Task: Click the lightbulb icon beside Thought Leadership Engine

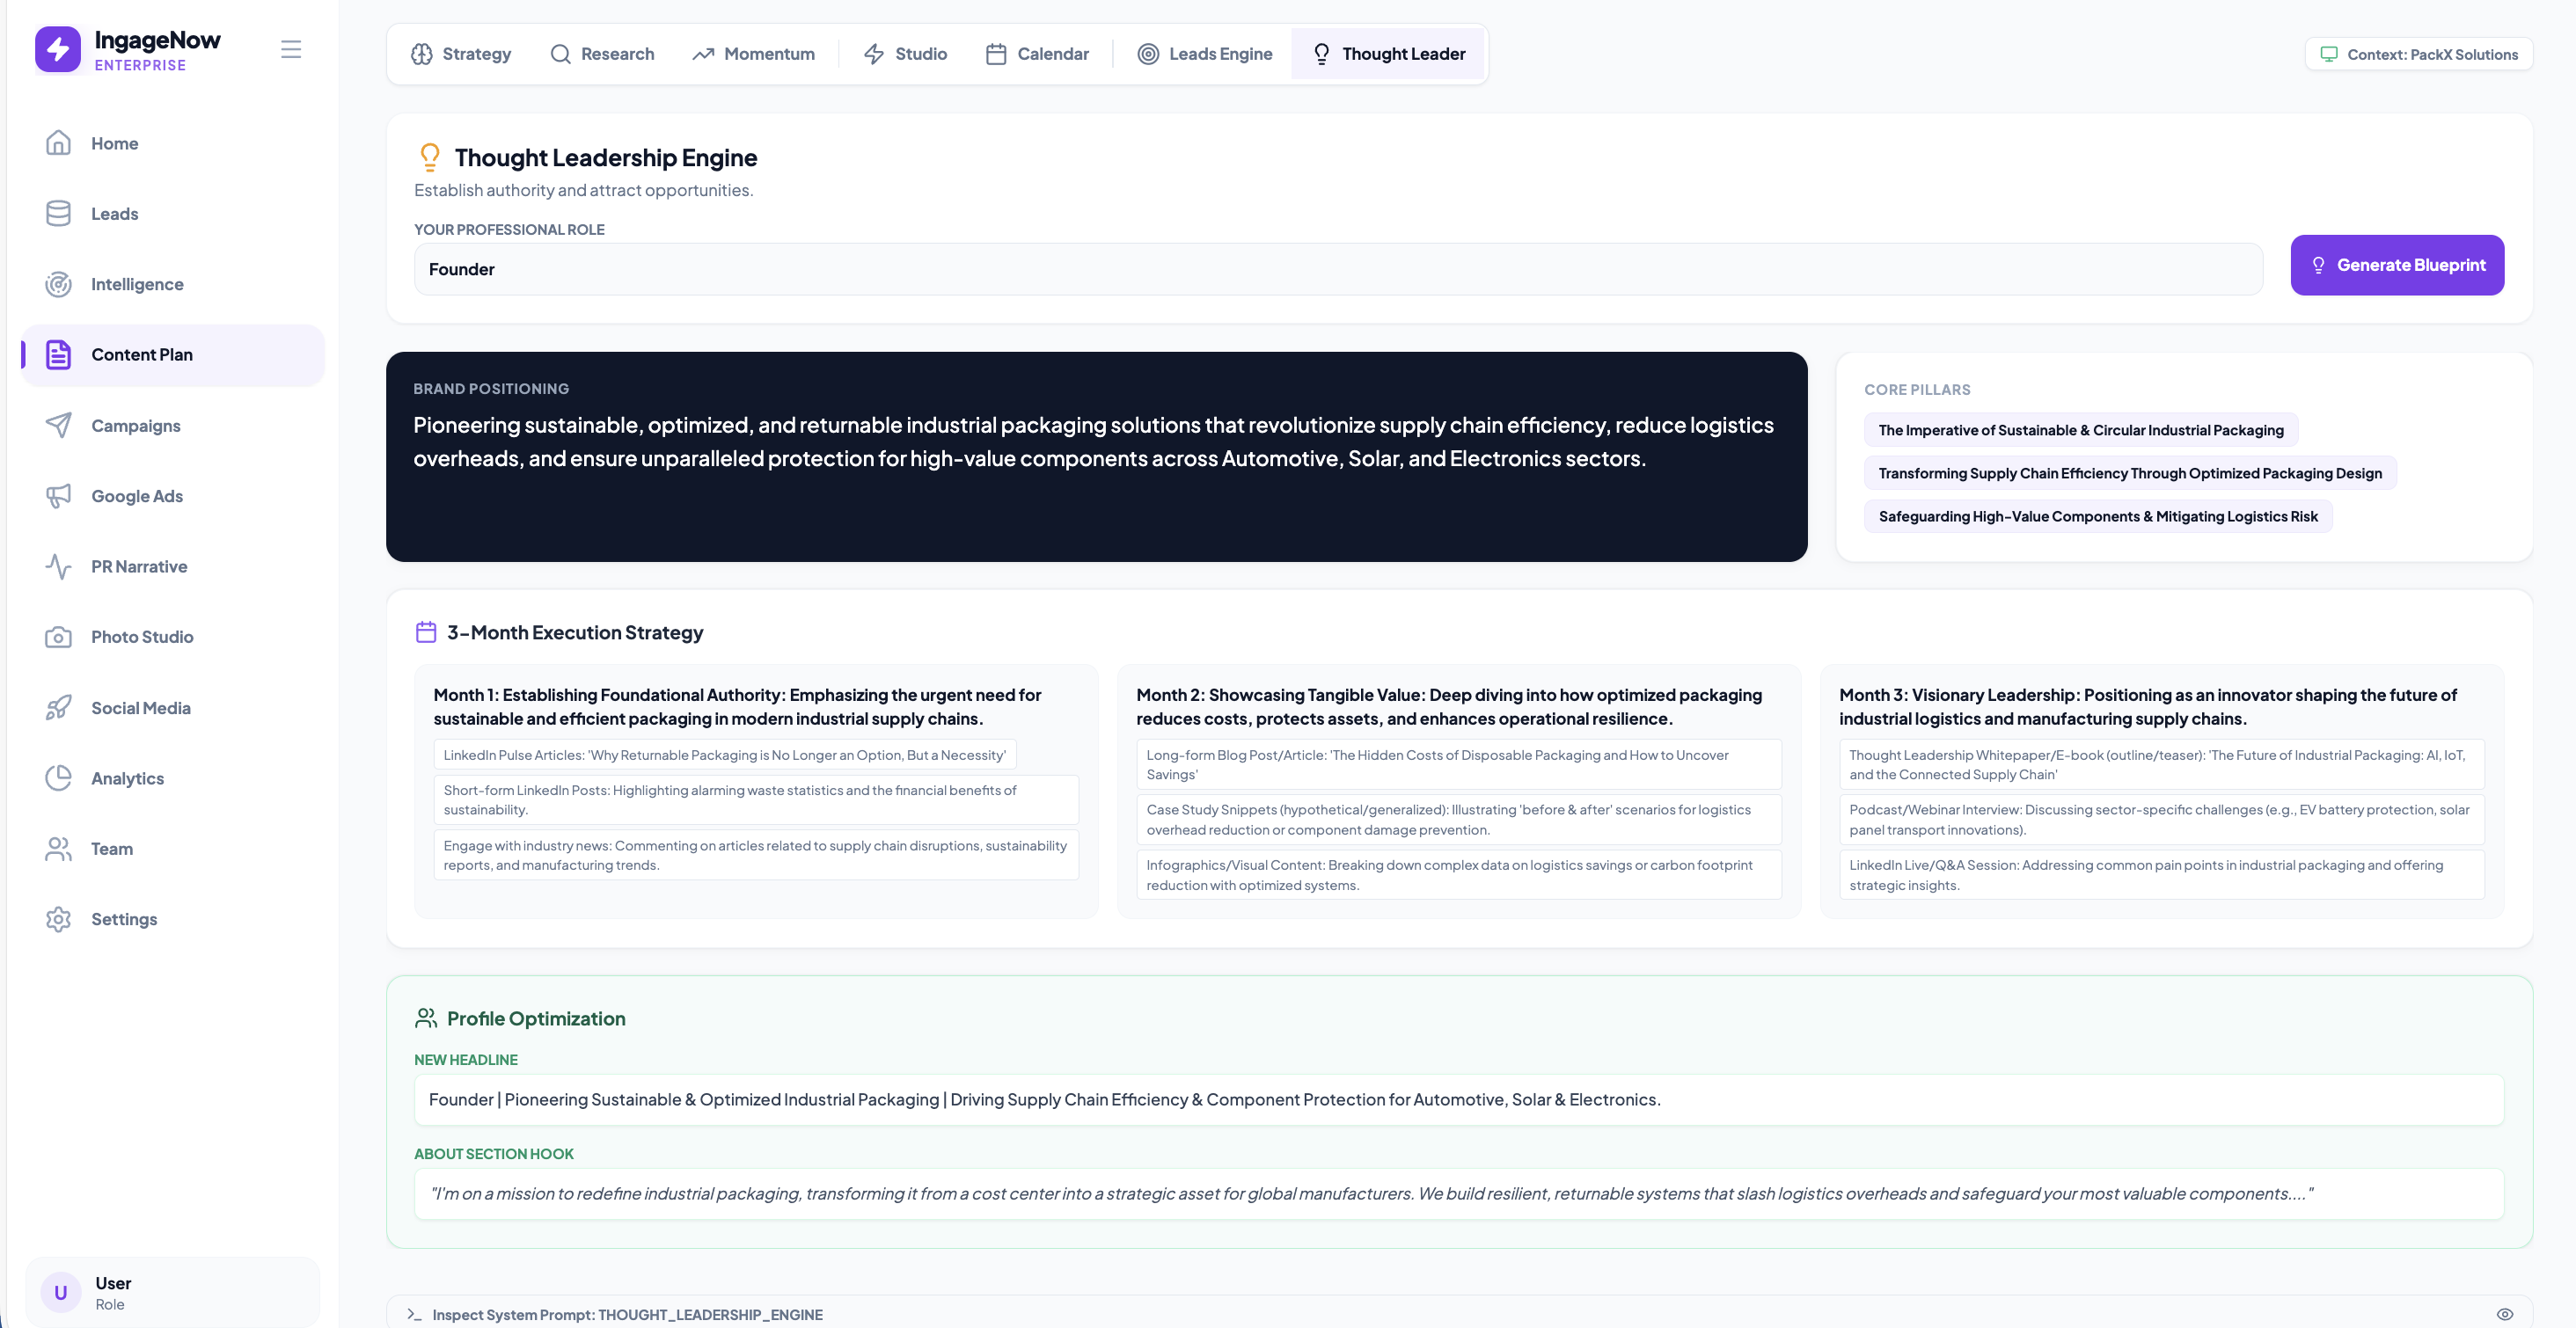Action: (x=430, y=157)
